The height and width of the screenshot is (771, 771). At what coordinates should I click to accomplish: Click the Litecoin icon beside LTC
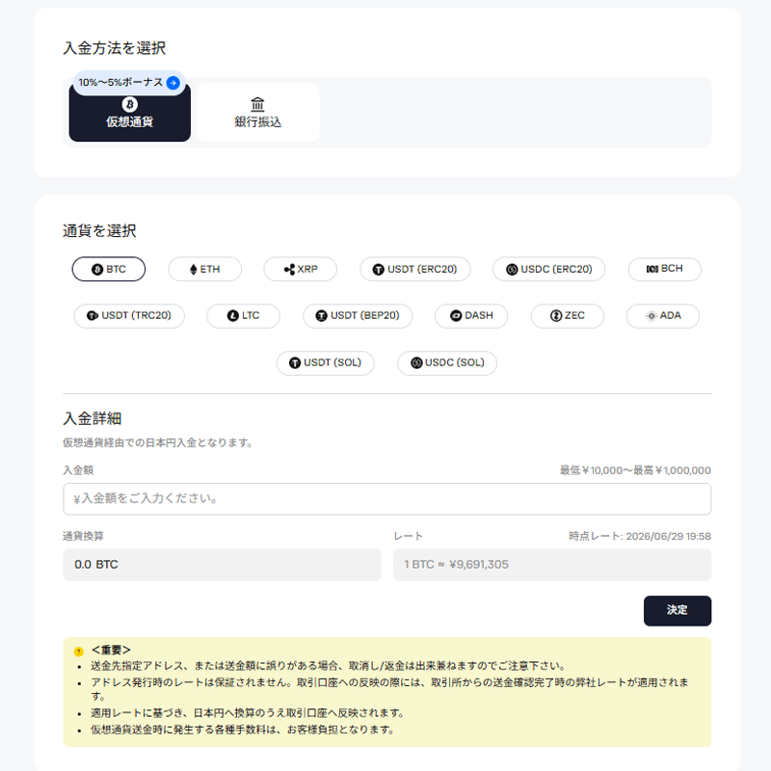point(233,316)
